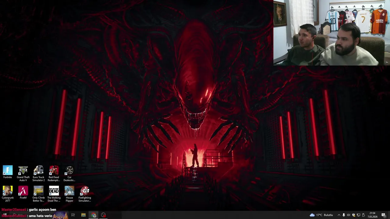Select The Walking Dead desktop shortcut
The width and height of the screenshot is (390, 219).
(54, 194)
